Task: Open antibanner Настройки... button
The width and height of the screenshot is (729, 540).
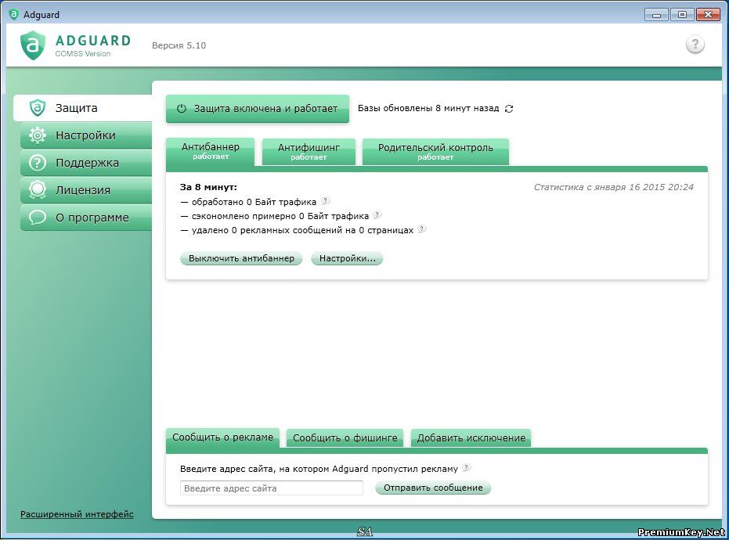Action: (348, 258)
